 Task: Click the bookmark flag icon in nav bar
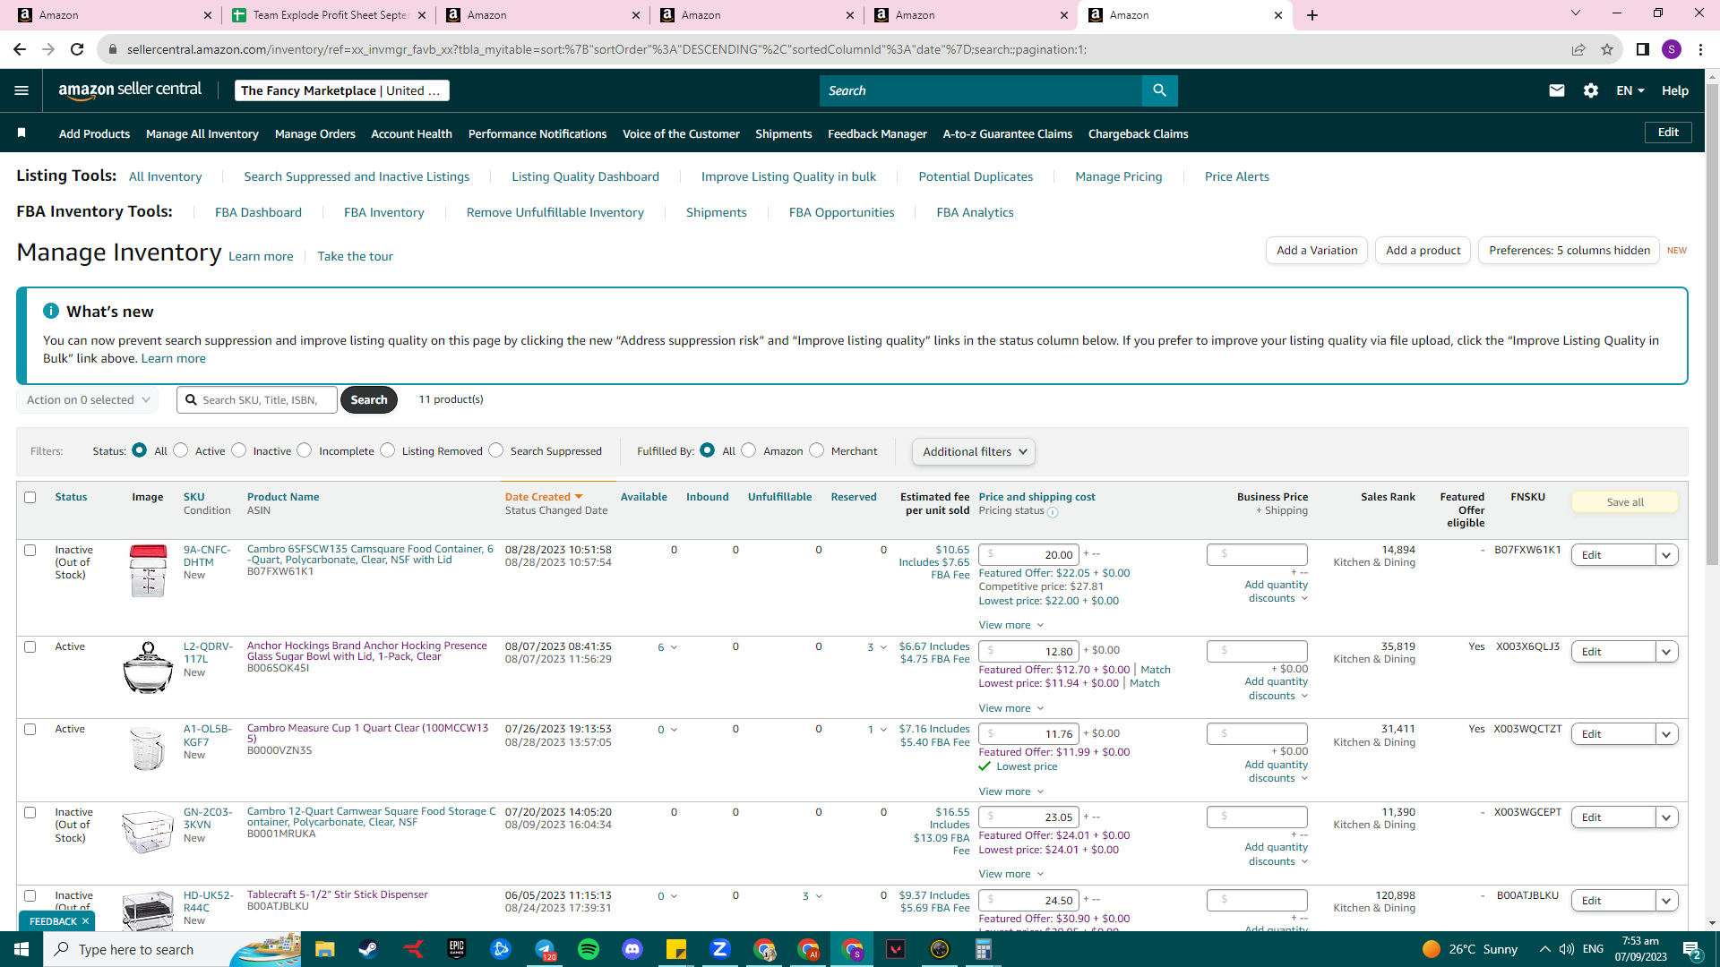(21, 133)
